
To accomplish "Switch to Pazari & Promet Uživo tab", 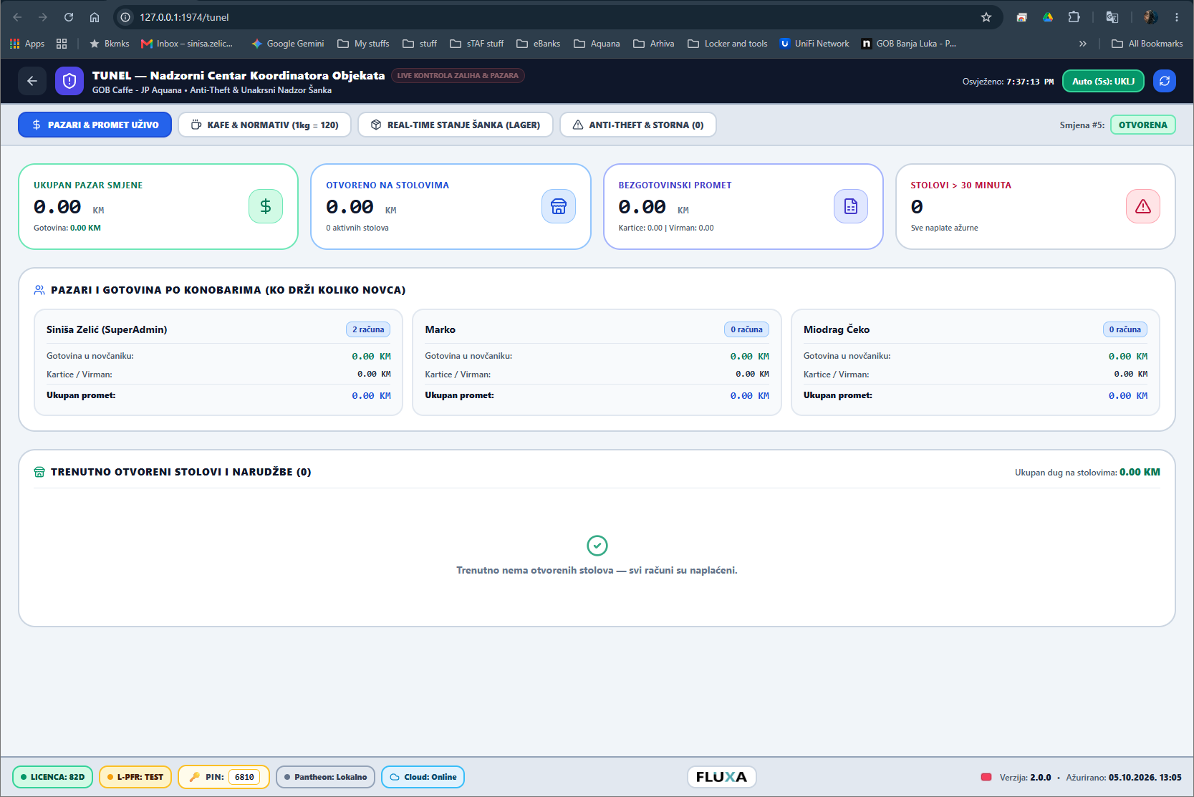I will pos(95,125).
